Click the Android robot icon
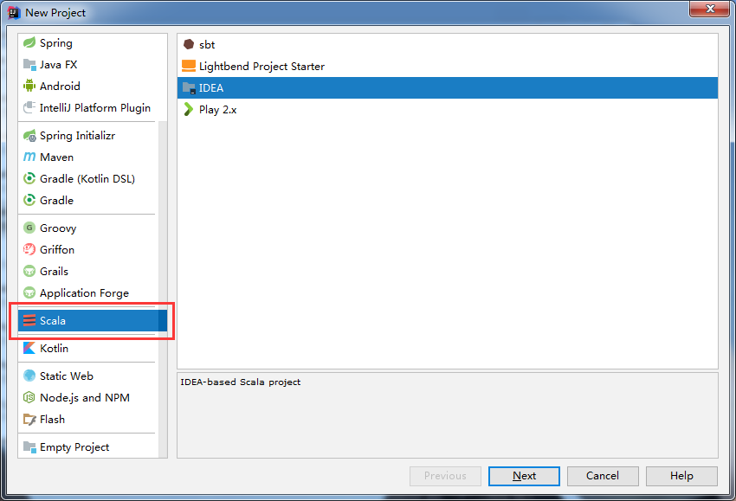736x501 pixels. (29, 86)
